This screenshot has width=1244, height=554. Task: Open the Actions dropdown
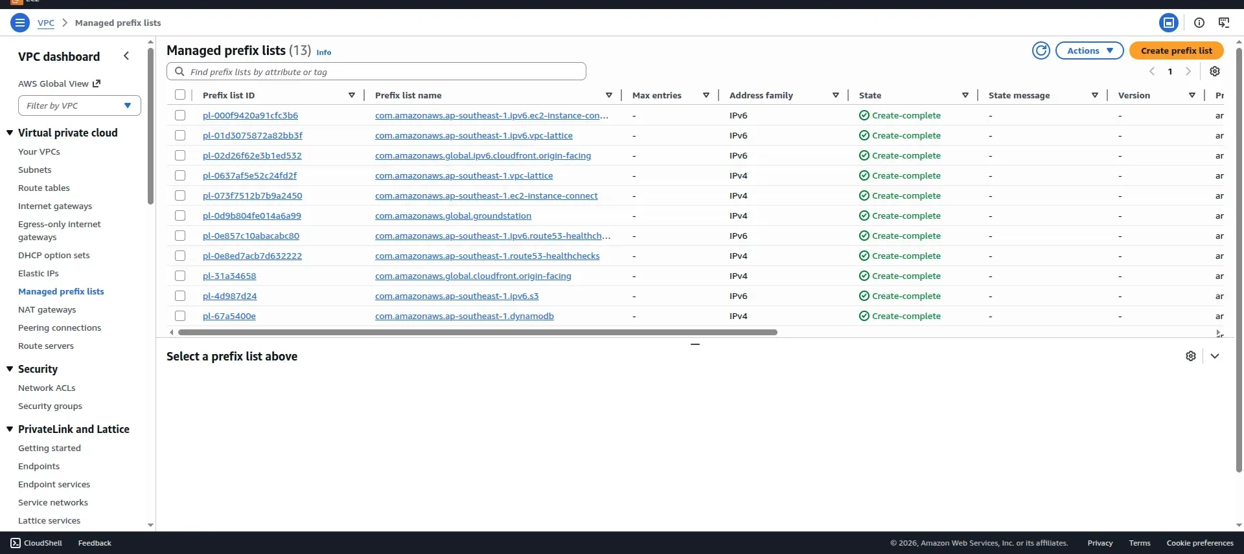click(1090, 50)
